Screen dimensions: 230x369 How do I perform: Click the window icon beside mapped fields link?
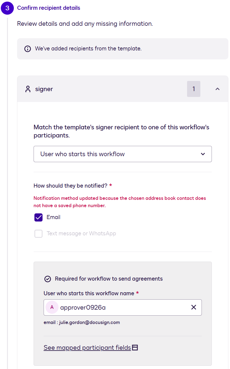135,348
